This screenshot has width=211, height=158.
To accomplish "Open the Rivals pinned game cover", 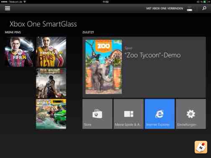I will click(x=51, y=114).
